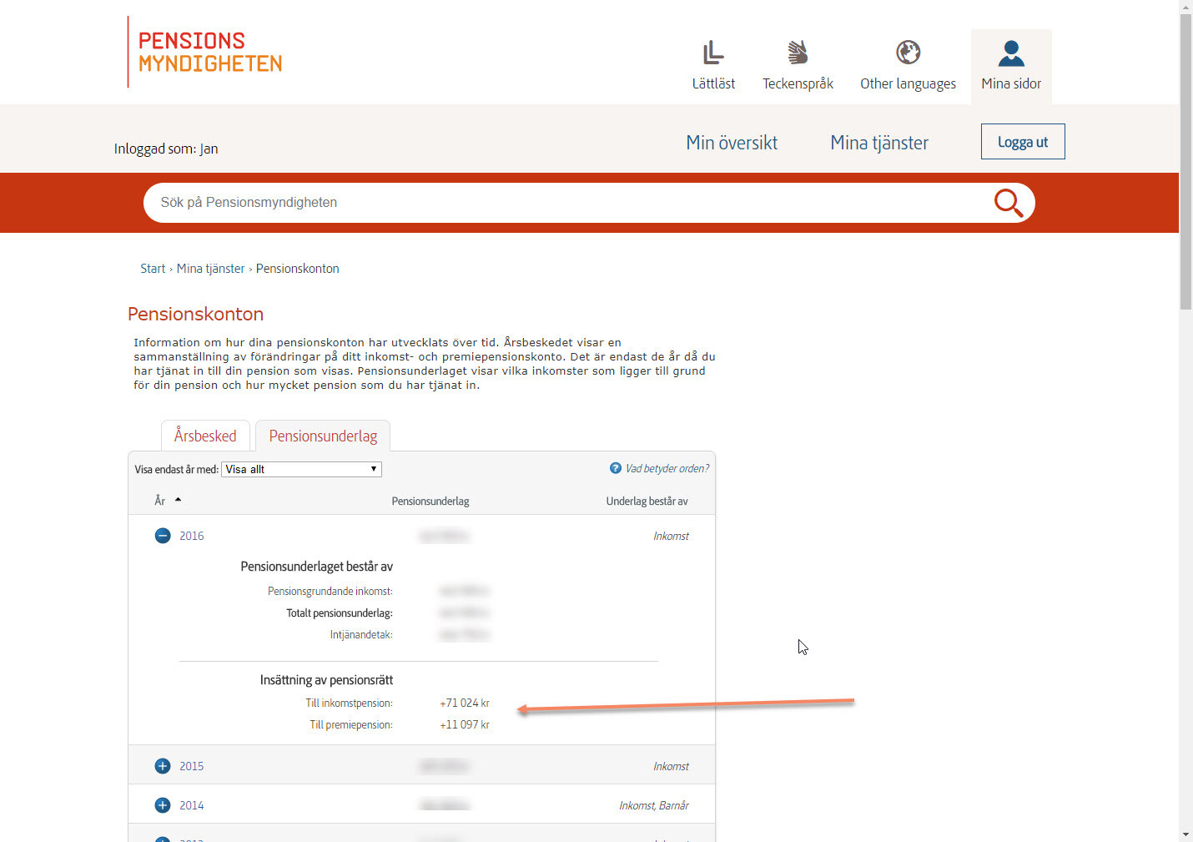Image resolution: width=1193 pixels, height=842 pixels.
Task: Click the magnifying glass search icon
Action: pos(1008,203)
